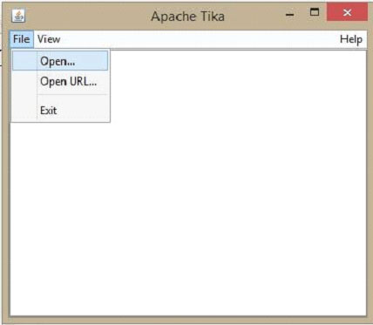The height and width of the screenshot is (325, 373).
Task: Toggle the File dropdown closed
Action: click(22, 39)
